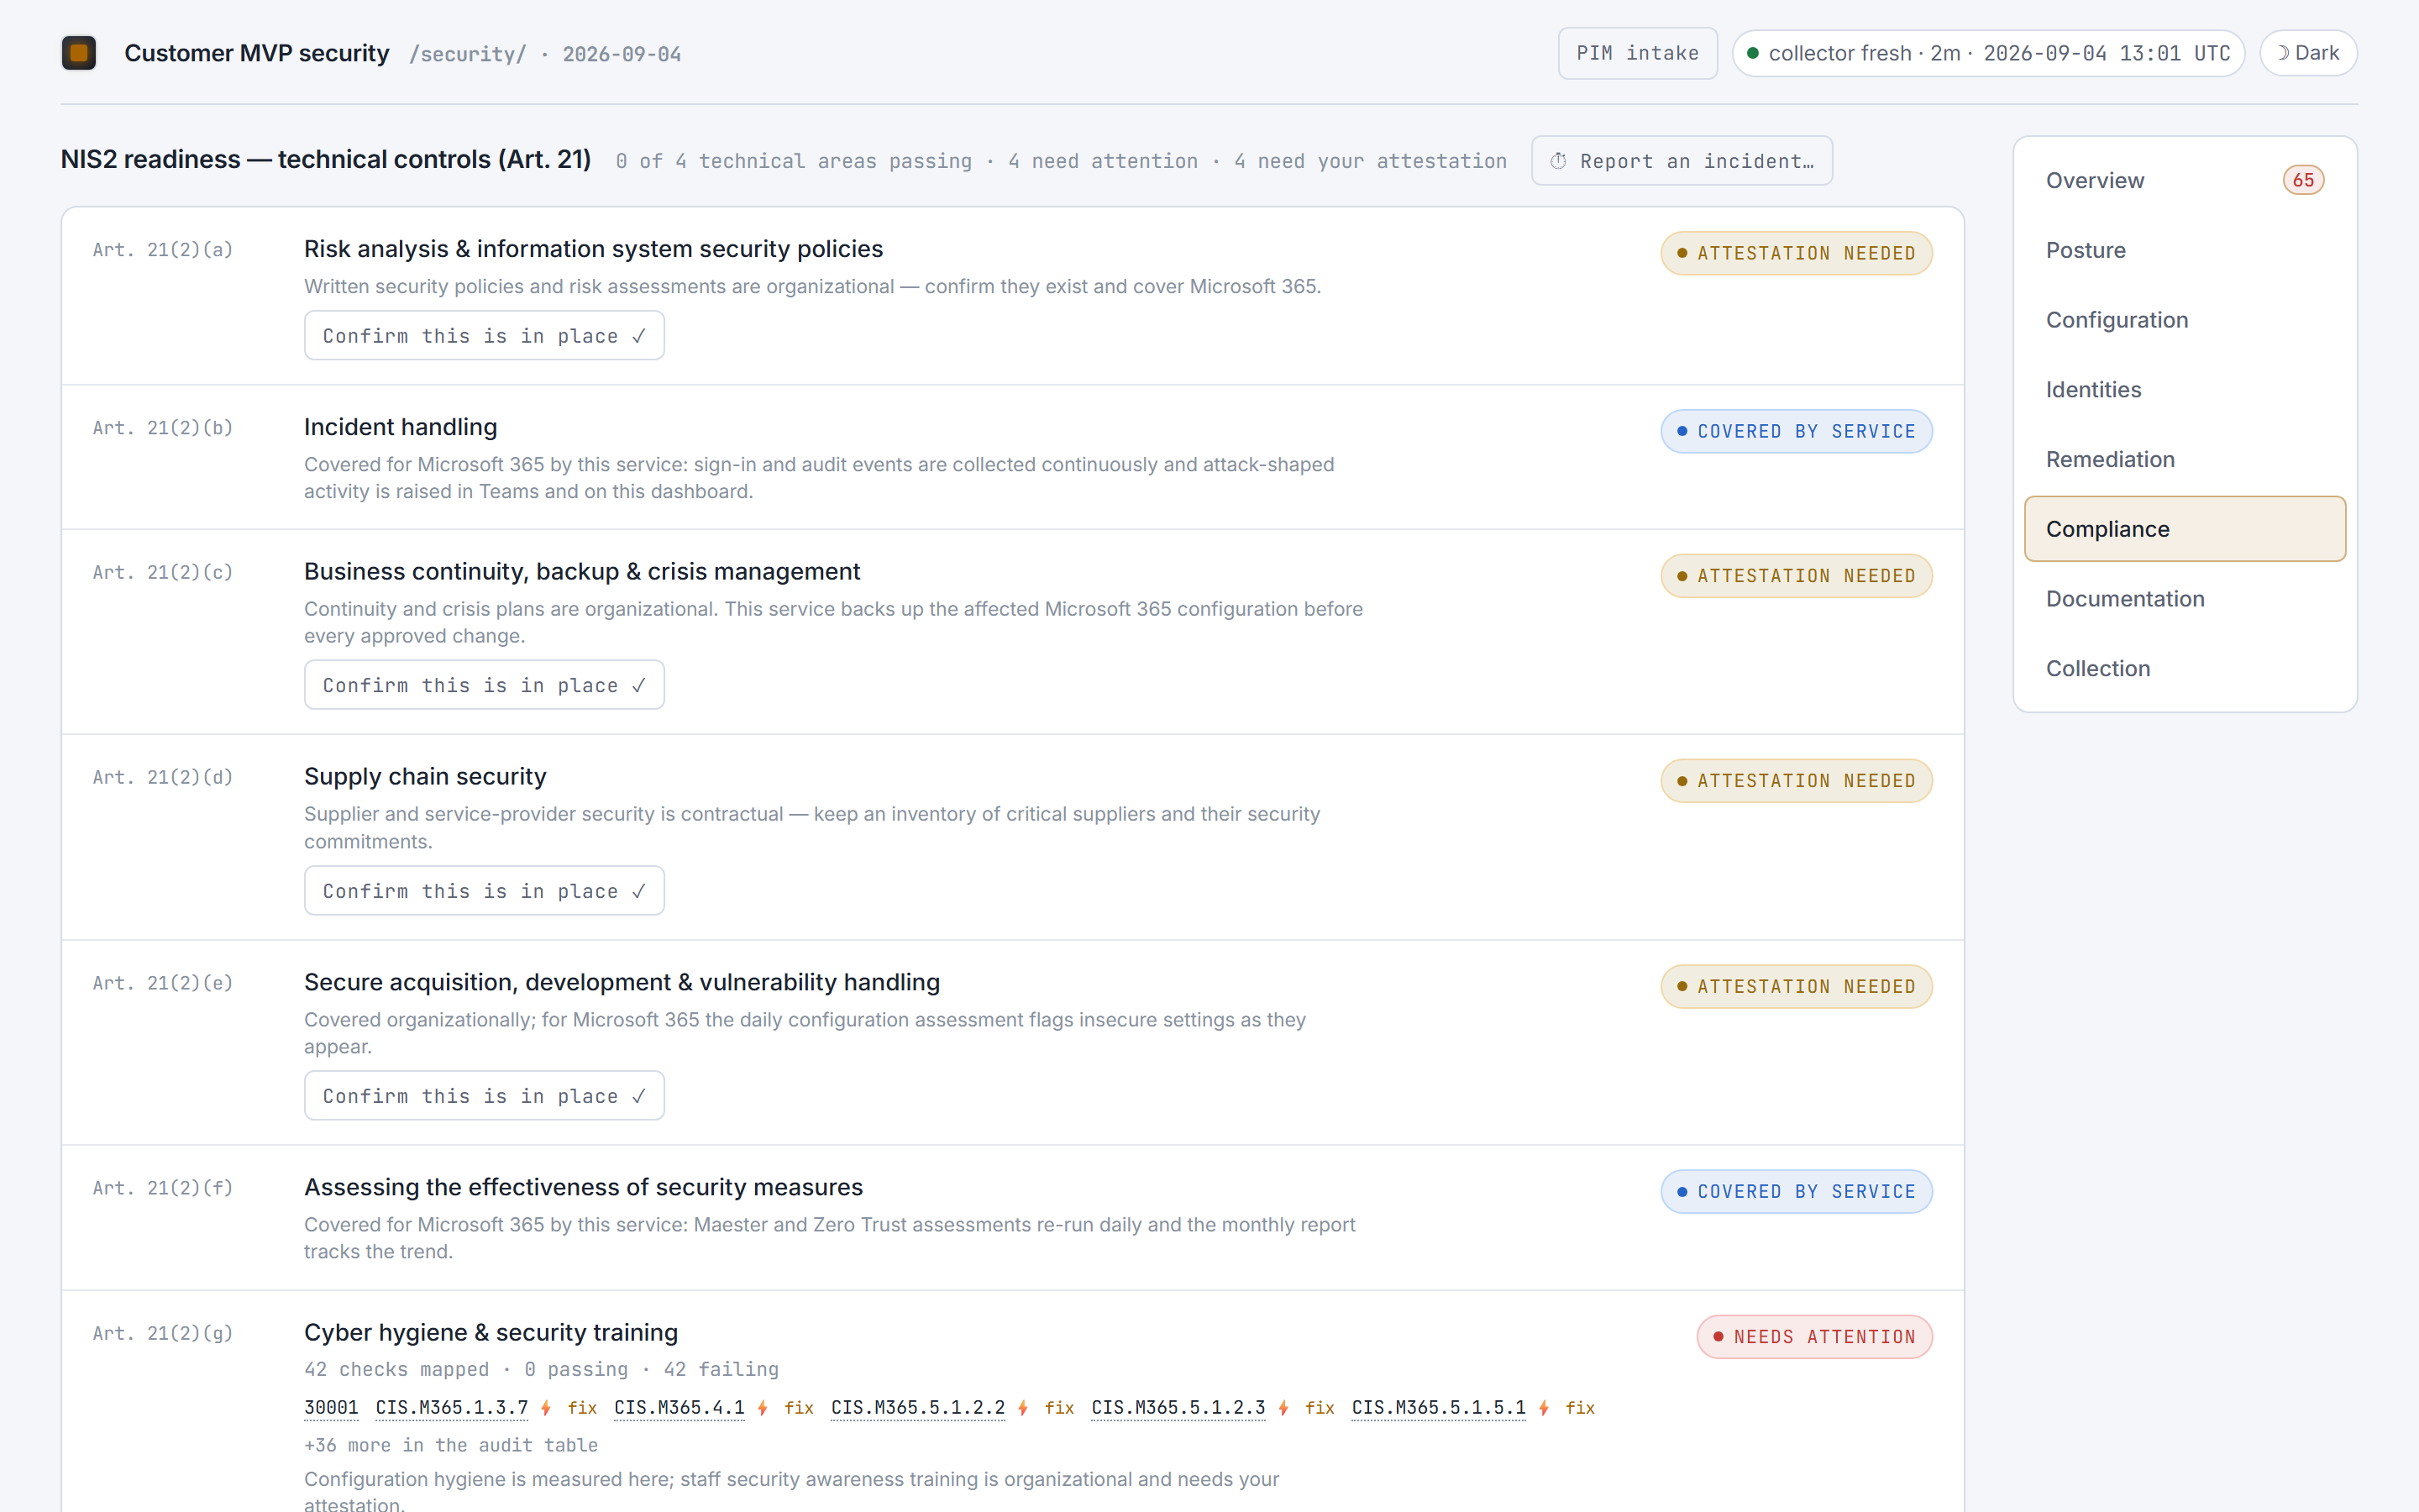Click 'NIS2 readiness — technical controls' heading
Viewport: 2419px width, 1512px height.
[326, 160]
